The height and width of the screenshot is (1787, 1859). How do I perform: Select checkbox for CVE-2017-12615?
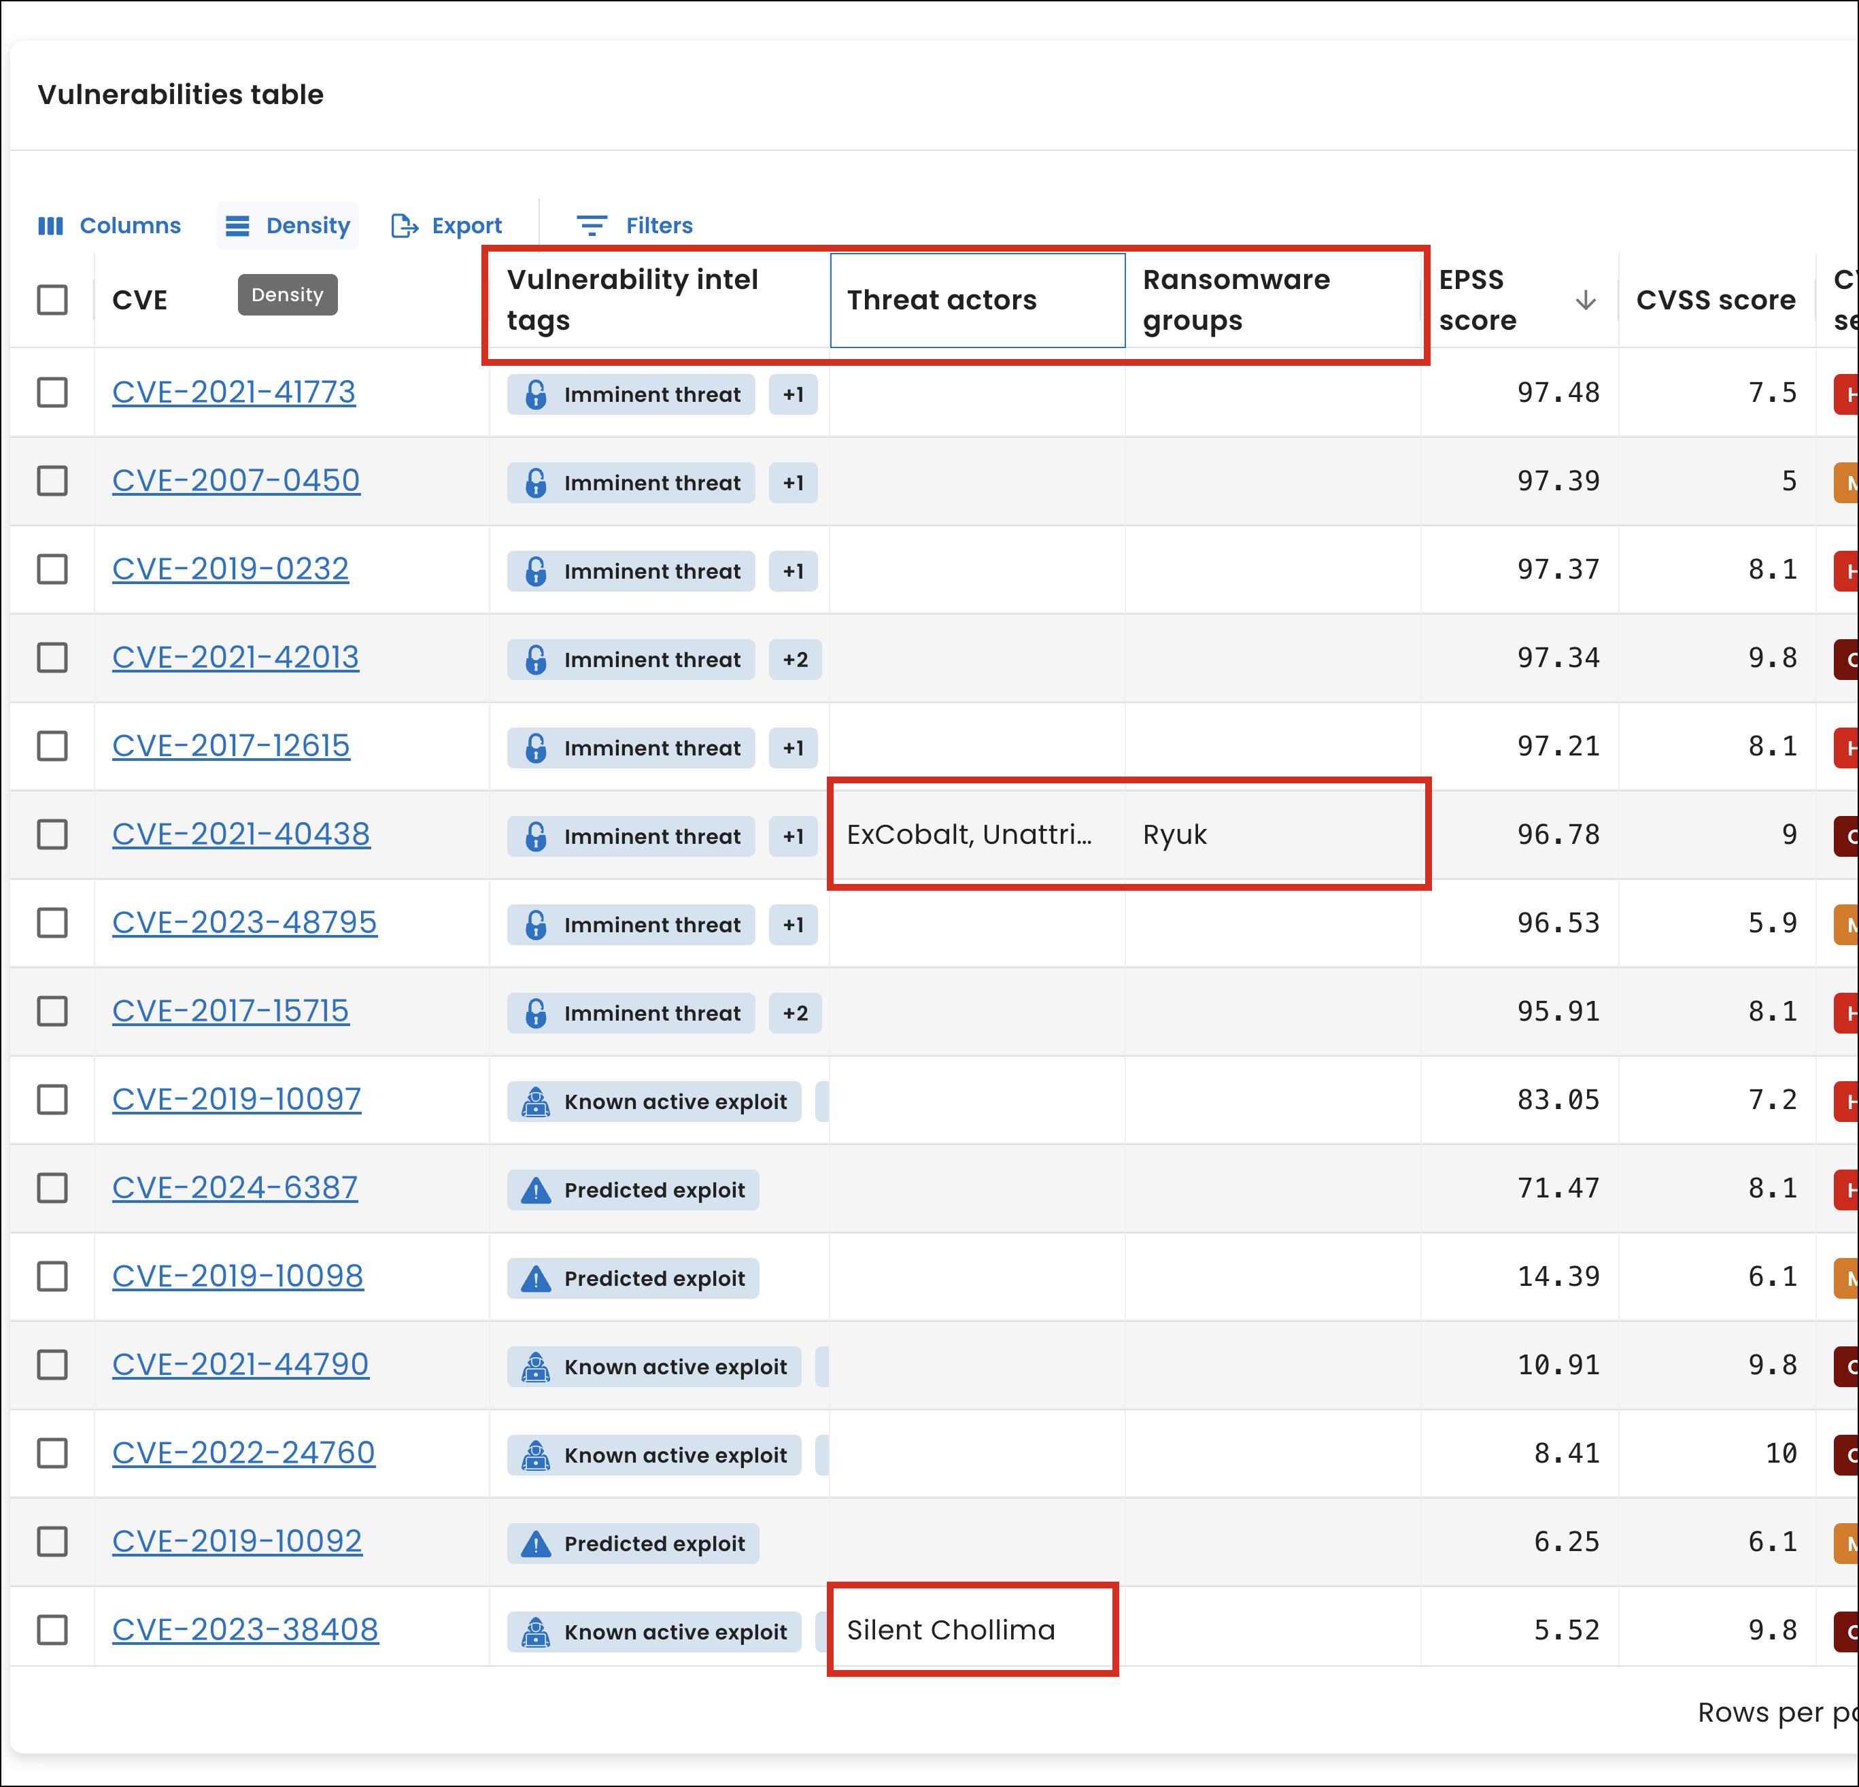point(52,745)
